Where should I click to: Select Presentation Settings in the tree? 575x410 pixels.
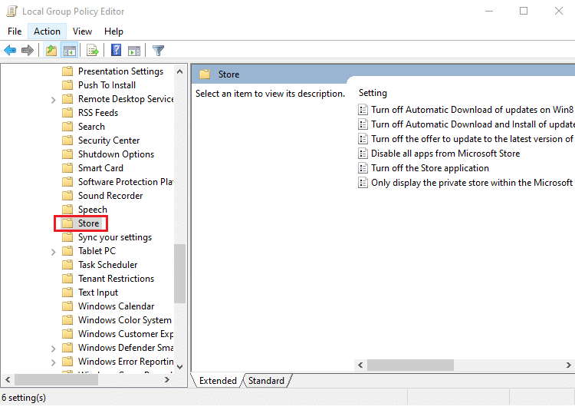pyautogui.click(x=120, y=71)
